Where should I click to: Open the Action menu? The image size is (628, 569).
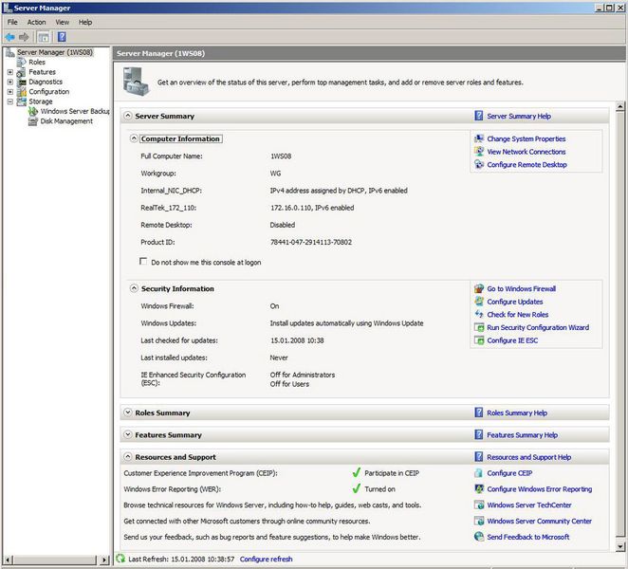click(36, 22)
